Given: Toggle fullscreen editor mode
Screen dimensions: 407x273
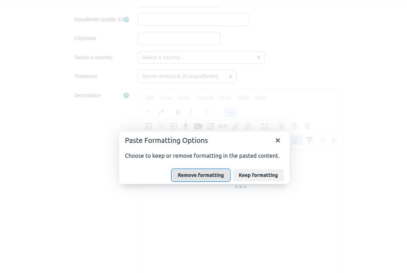Looking at the screenshot, I should coord(265,126).
